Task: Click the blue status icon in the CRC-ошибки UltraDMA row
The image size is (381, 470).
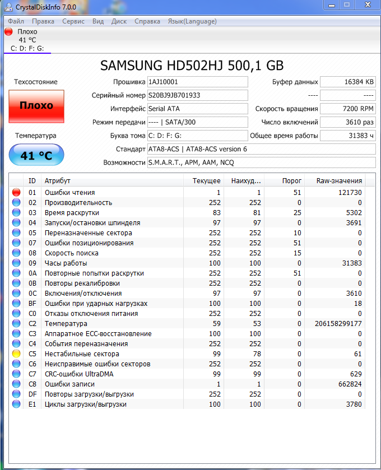Action: [16, 374]
